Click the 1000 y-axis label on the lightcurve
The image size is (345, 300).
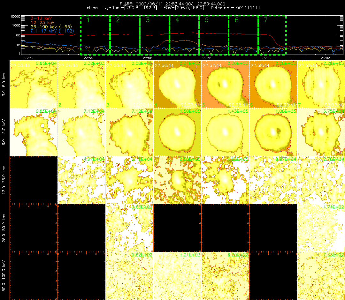point(16,26)
